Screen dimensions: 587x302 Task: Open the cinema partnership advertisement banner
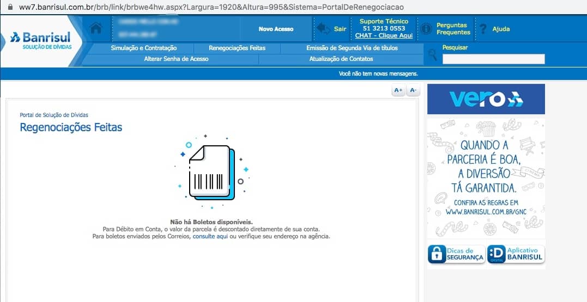tap(486, 178)
